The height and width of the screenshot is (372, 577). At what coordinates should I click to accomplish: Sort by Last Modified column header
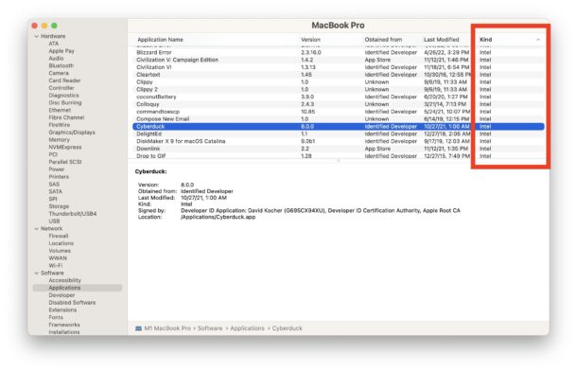[x=441, y=40]
